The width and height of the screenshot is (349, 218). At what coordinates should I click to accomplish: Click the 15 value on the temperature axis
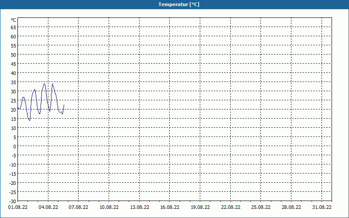point(14,119)
